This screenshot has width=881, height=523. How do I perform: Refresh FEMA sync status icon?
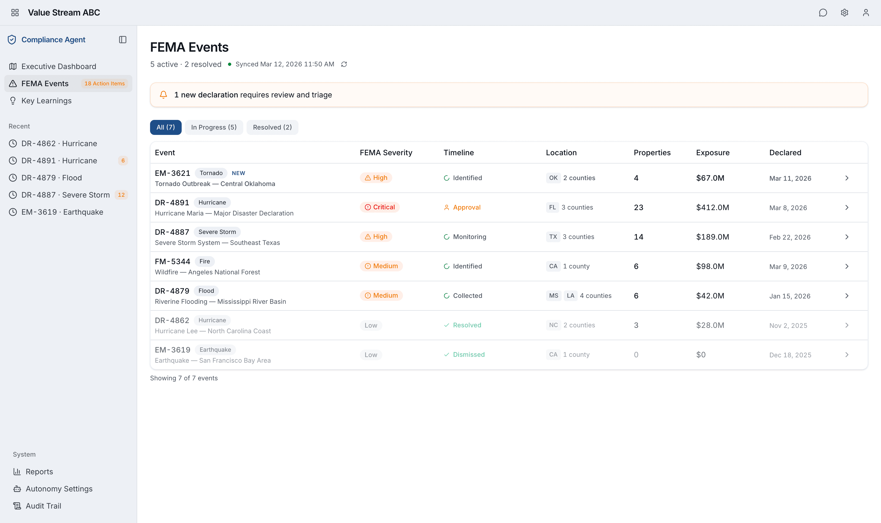point(344,64)
